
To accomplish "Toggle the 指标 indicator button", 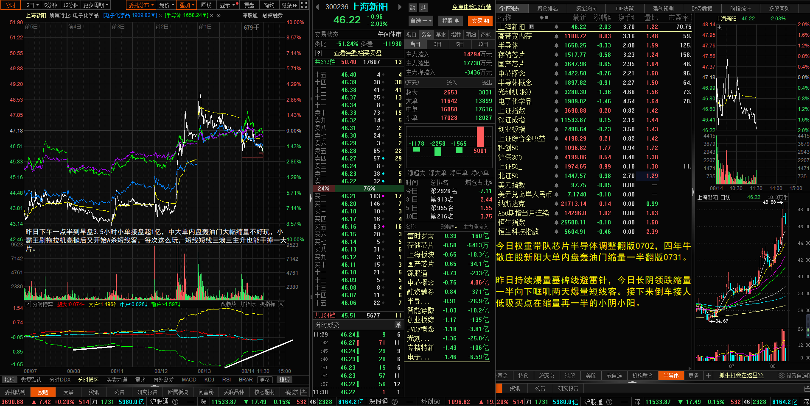I will tap(9, 380).
